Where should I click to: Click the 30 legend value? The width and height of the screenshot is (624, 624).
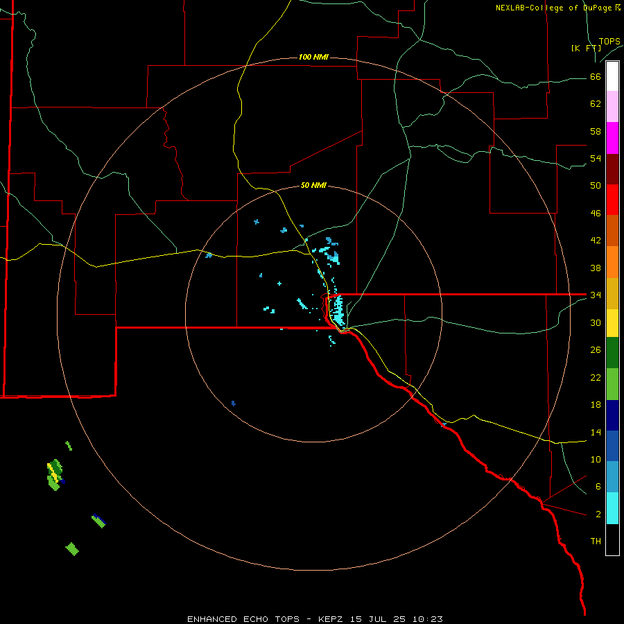(596, 322)
